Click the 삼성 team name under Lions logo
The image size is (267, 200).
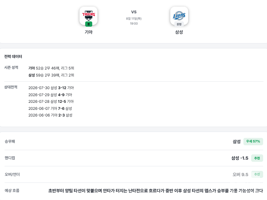(x=179, y=32)
